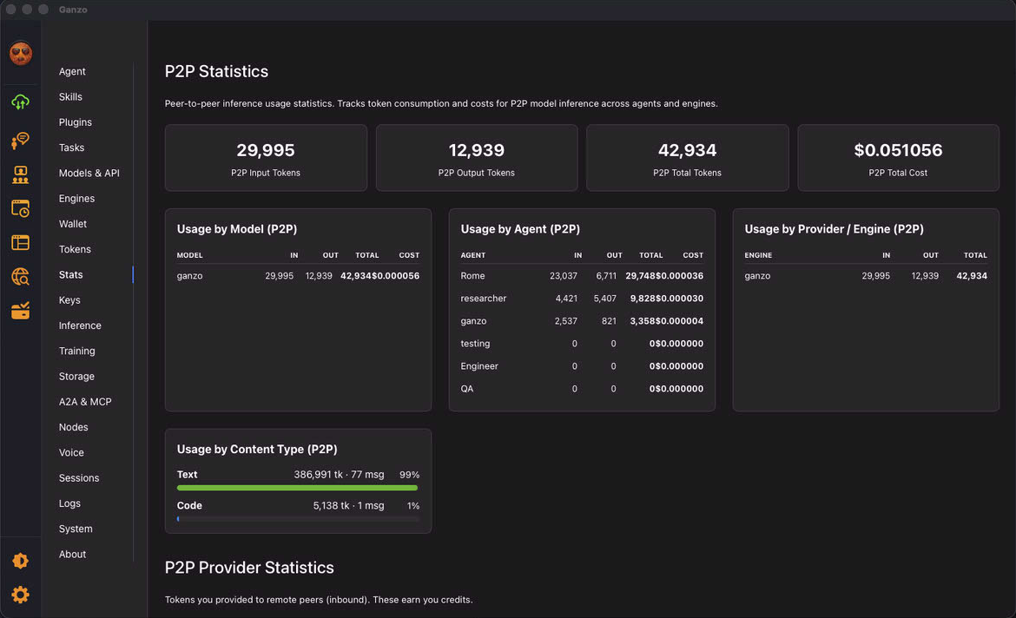1016x618 pixels.
Task: Click the Usage by Content Type heading
Action: pyautogui.click(x=257, y=449)
